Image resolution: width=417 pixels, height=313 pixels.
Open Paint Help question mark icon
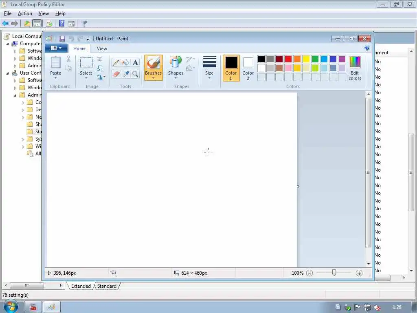pos(367,48)
